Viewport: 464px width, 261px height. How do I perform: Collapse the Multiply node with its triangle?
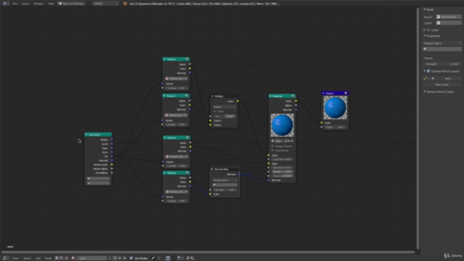(212, 96)
